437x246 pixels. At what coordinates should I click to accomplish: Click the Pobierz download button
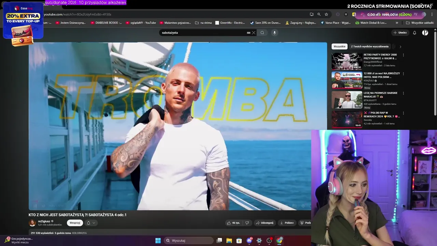(x=287, y=223)
